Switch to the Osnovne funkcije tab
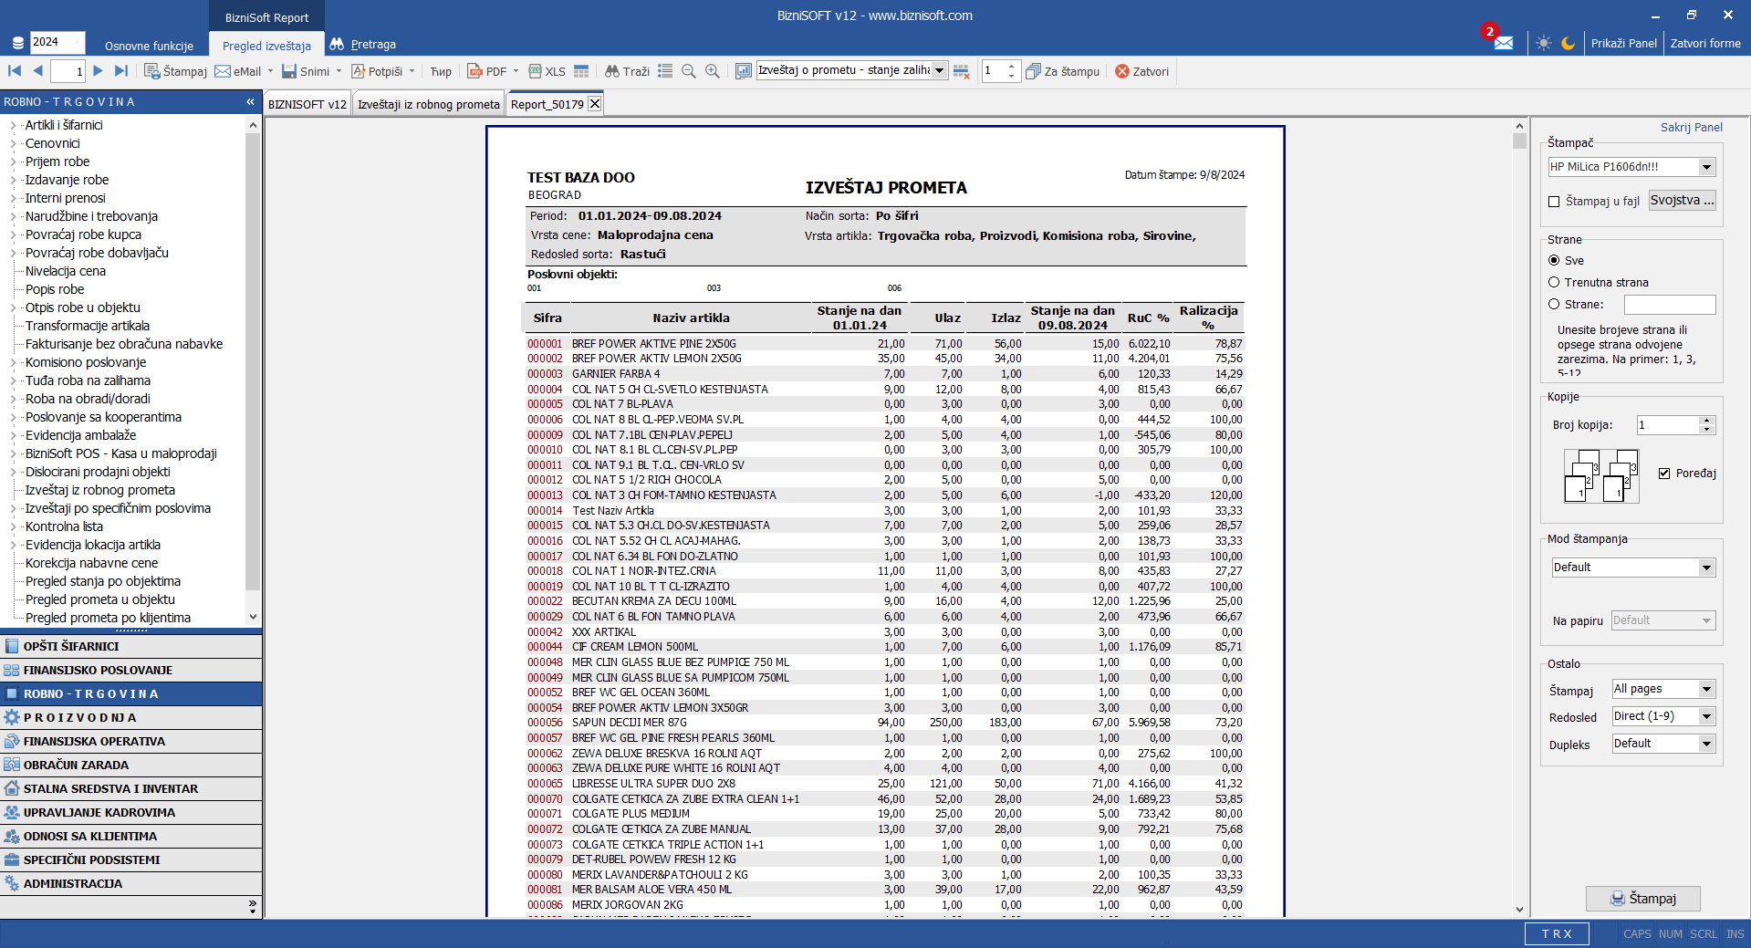 [x=149, y=46]
